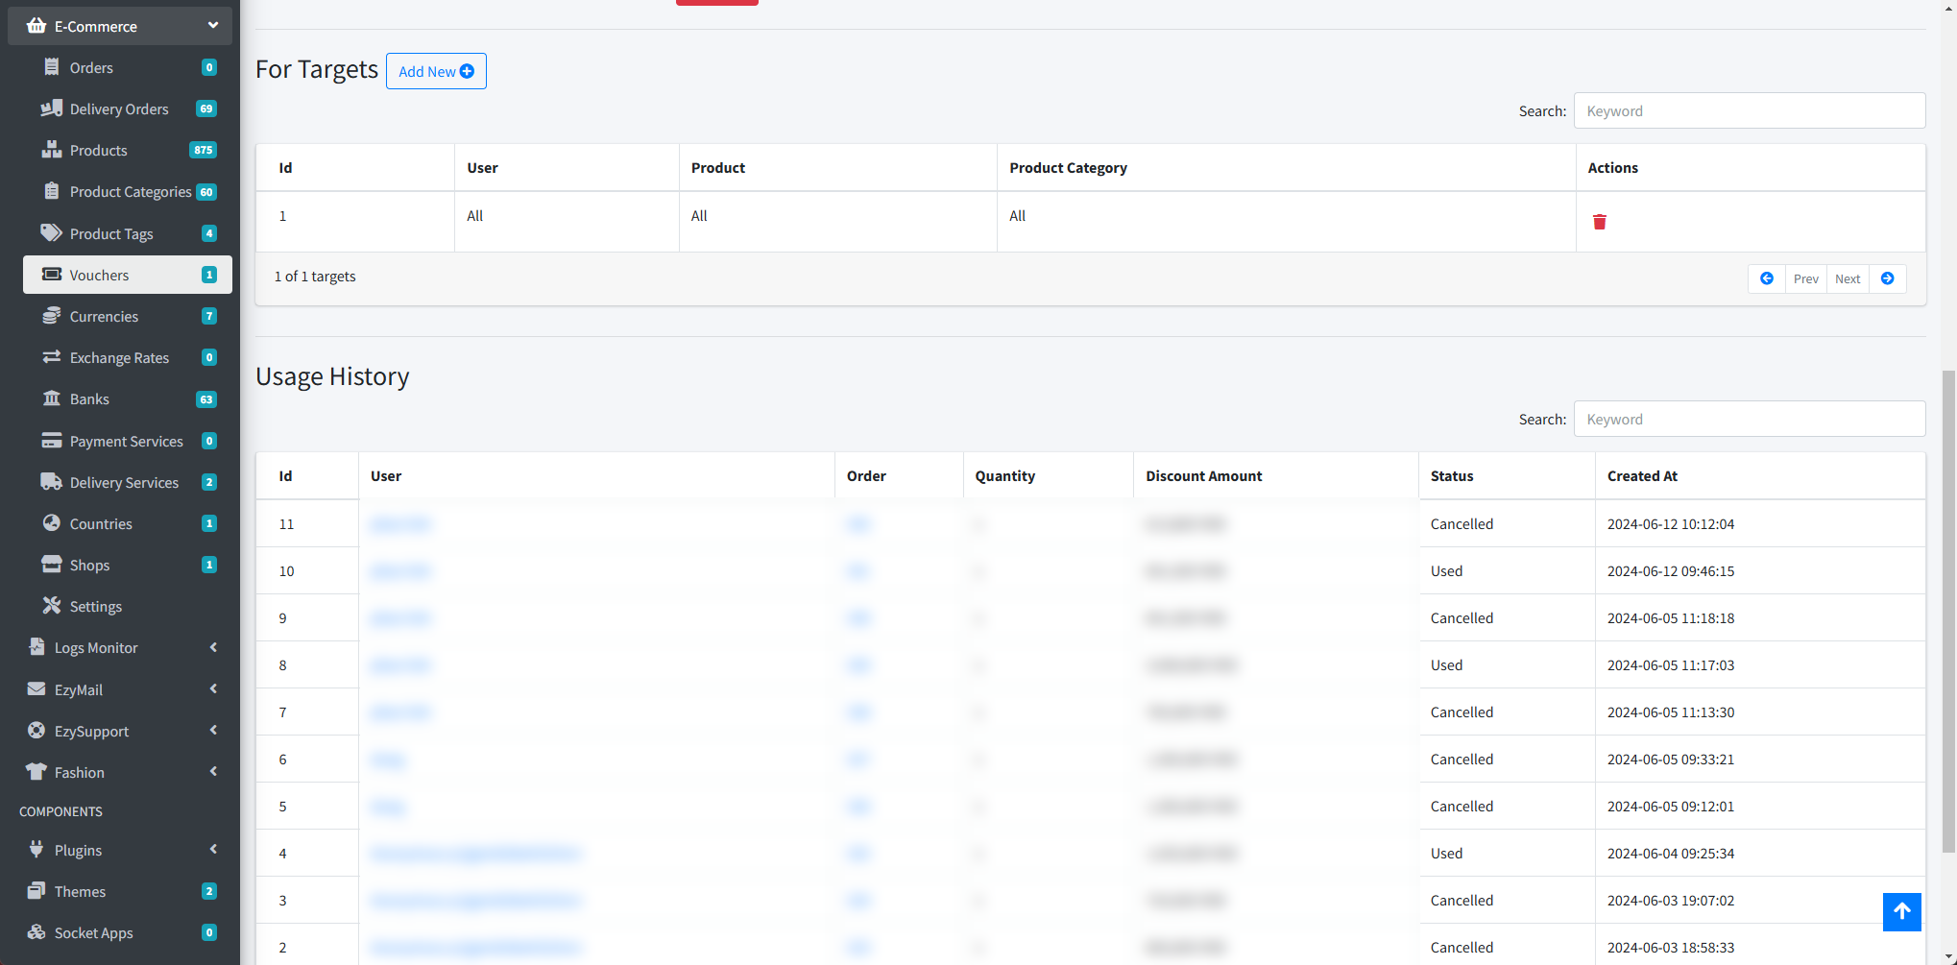Image resolution: width=1957 pixels, height=965 pixels.
Task: Open Product Categories menu item
Action: 130,191
